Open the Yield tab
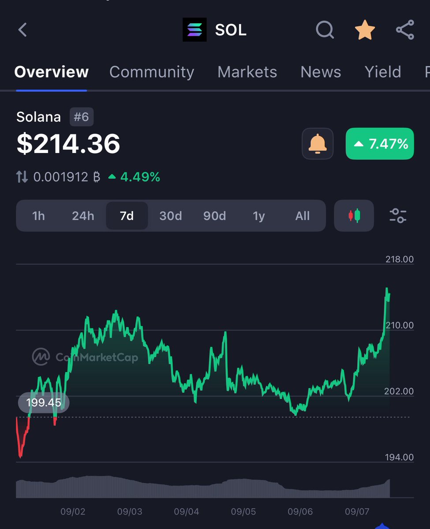Screen dimensions: 430x529 click(x=383, y=72)
